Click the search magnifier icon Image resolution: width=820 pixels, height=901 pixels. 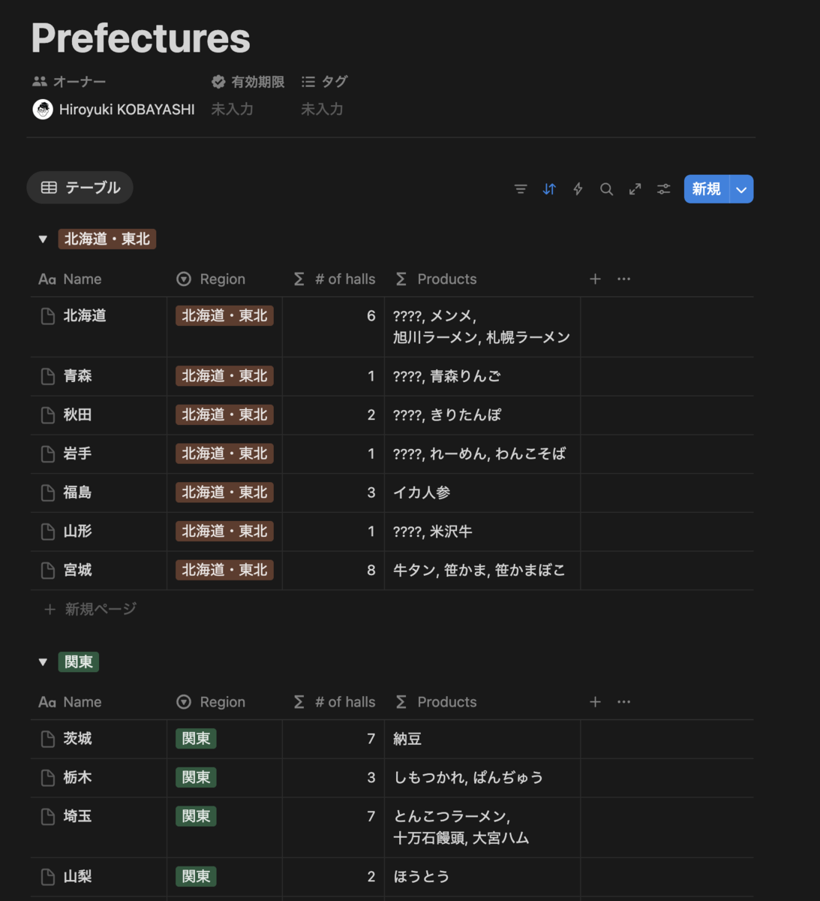pyautogui.click(x=606, y=189)
